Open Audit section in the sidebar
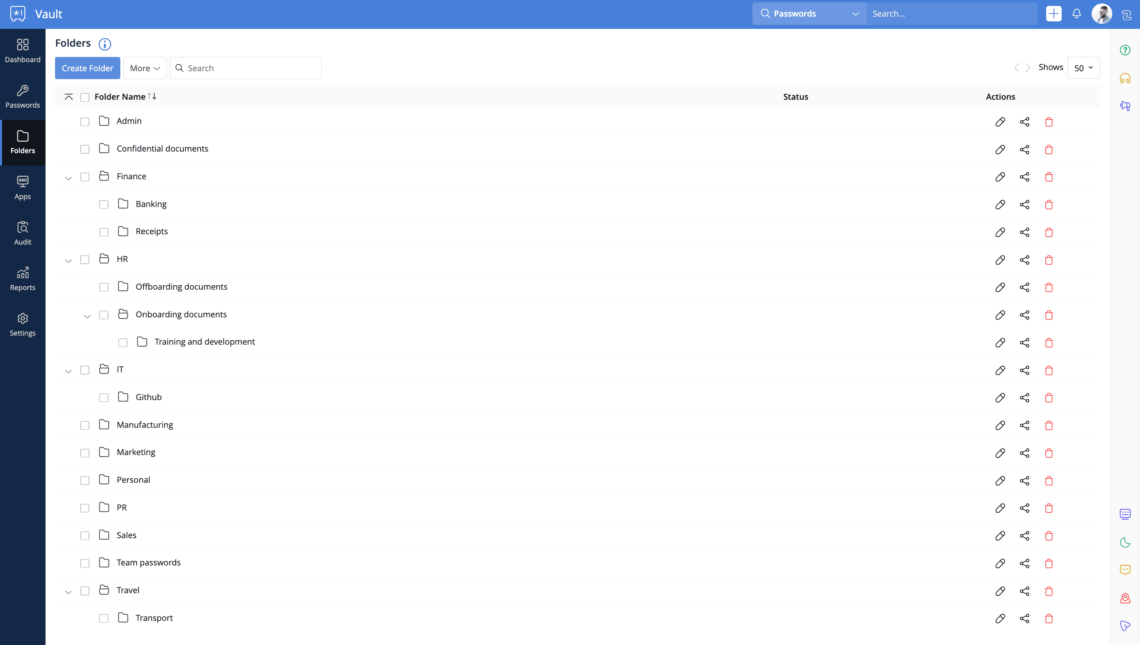Screen dimensions: 1140x645 click(x=23, y=233)
